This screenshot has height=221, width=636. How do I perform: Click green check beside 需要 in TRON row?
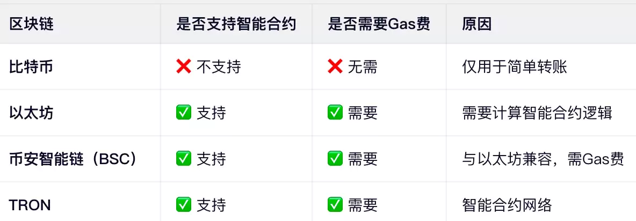pos(335,205)
